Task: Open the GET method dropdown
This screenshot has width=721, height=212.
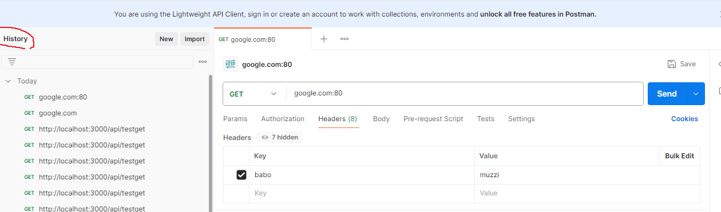Action: click(x=253, y=94)
